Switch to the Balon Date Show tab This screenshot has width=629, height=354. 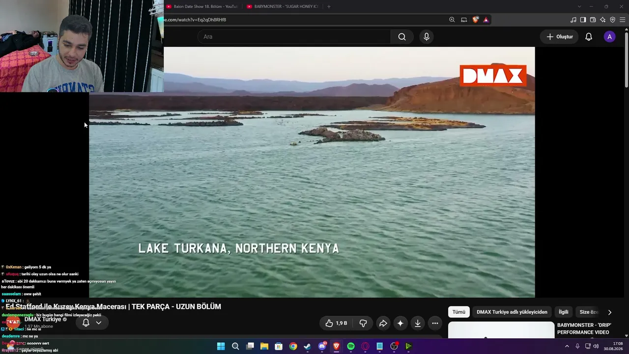201,6
